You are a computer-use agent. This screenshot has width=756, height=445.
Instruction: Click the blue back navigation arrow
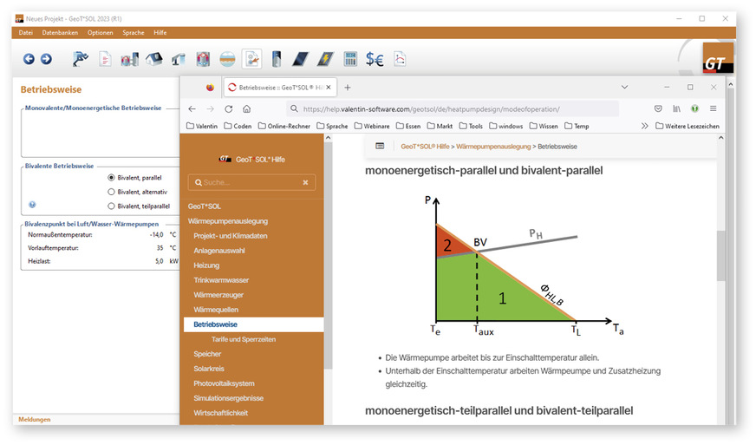29,59
